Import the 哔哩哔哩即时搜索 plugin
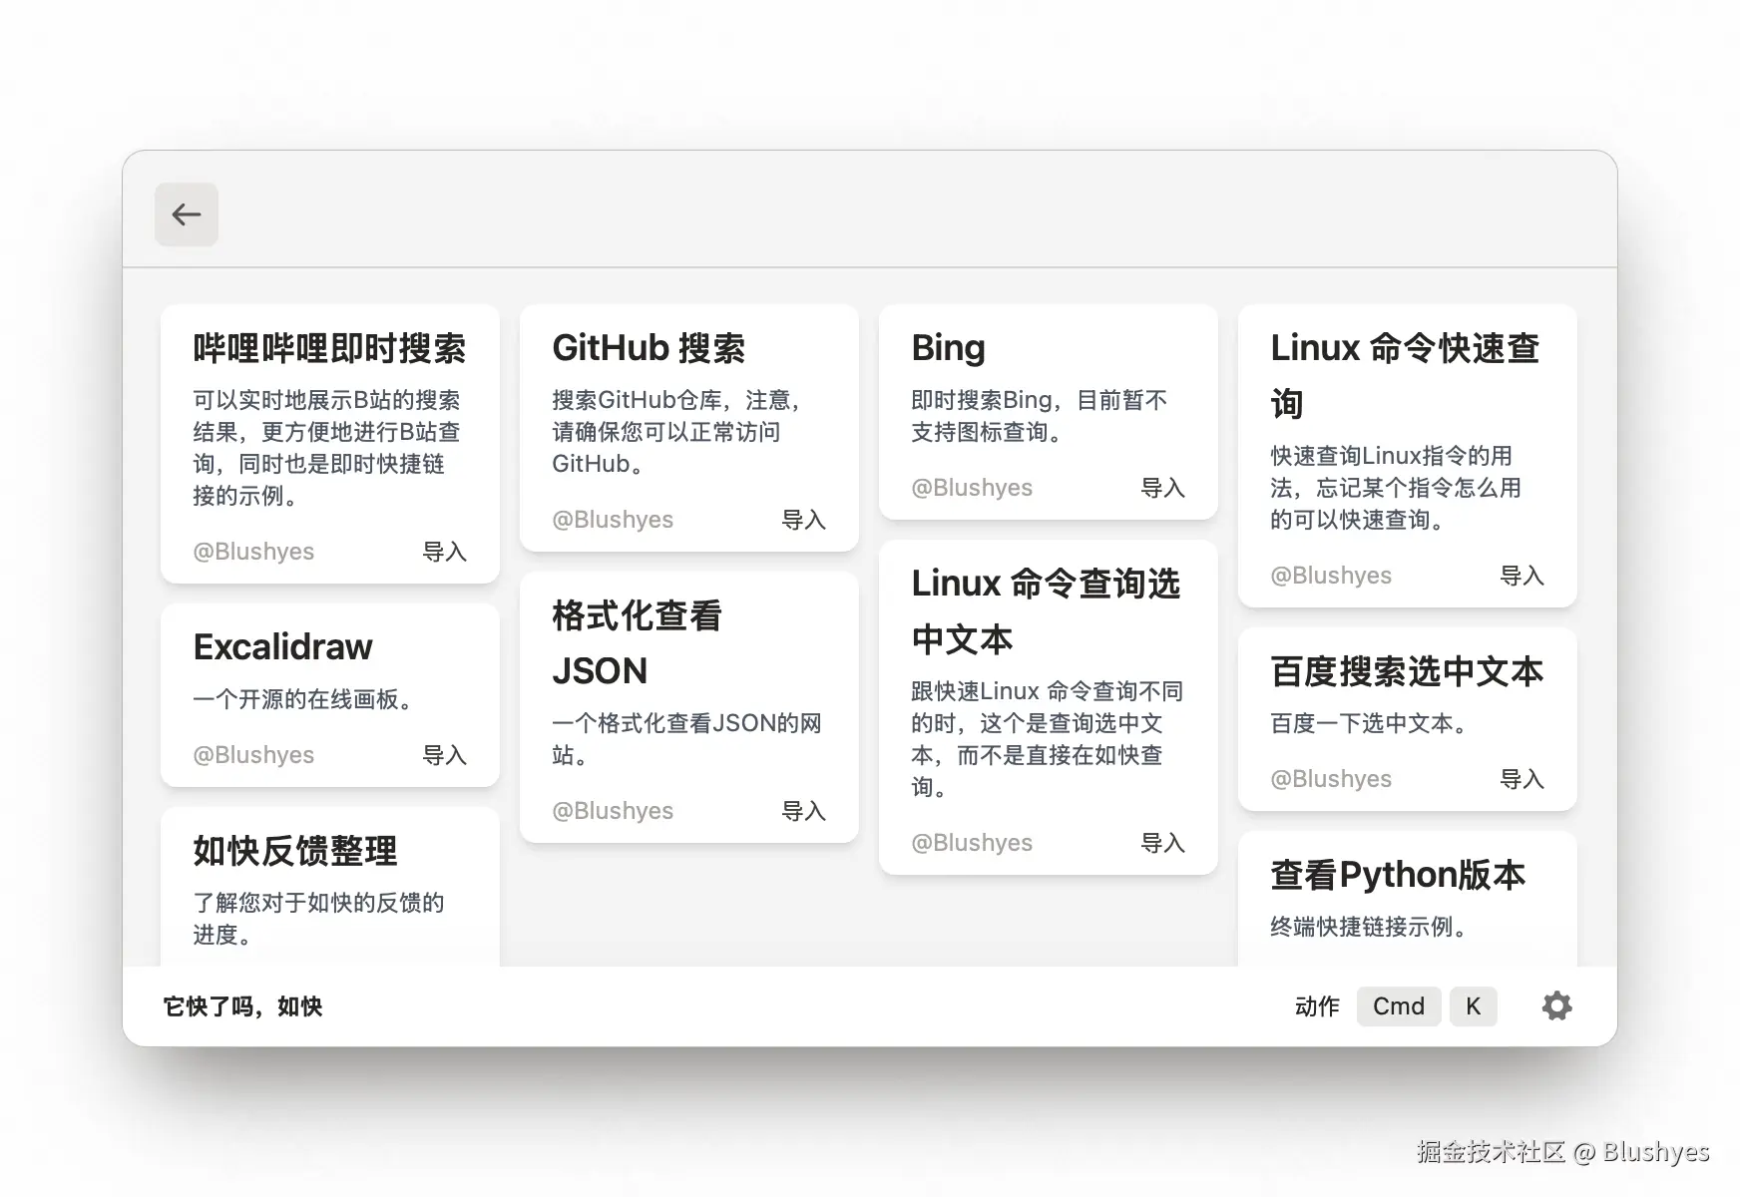 click(445, 552)
